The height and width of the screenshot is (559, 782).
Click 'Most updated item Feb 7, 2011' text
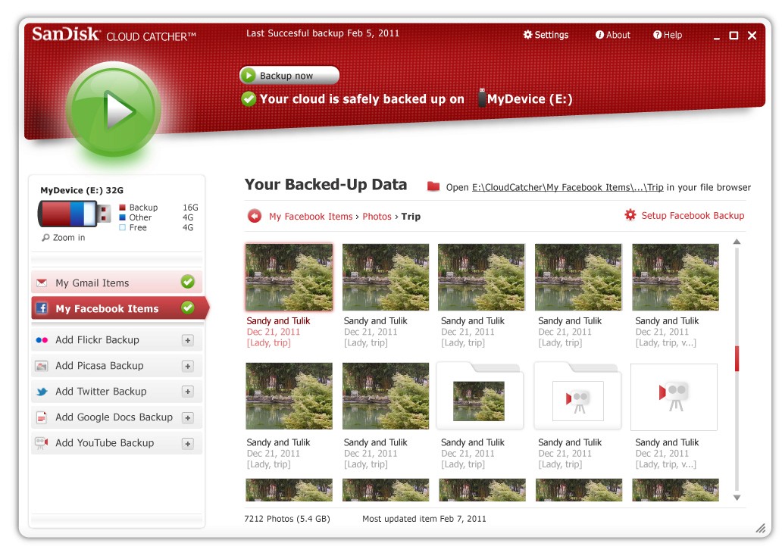pyautogui.click(x=424, y=519)
